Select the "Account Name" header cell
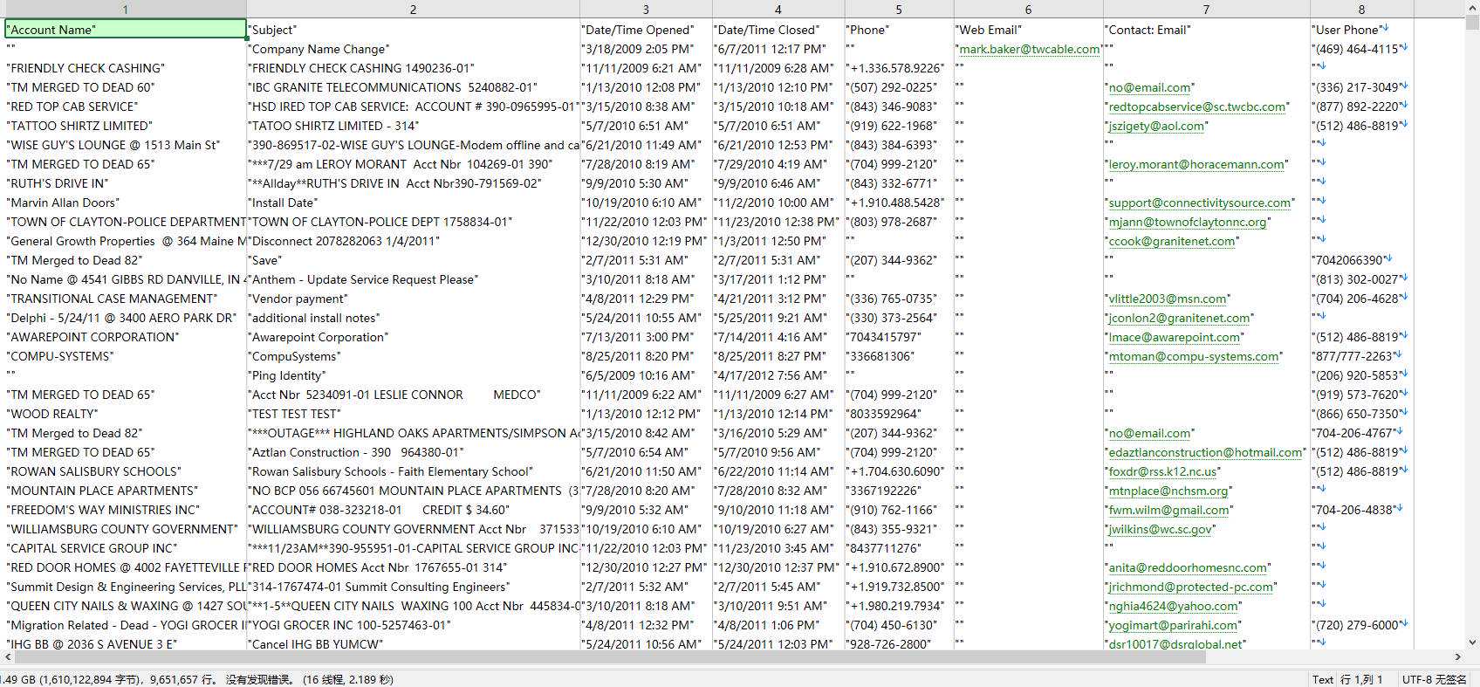The image size is (1480, 687). coord(125,30)
